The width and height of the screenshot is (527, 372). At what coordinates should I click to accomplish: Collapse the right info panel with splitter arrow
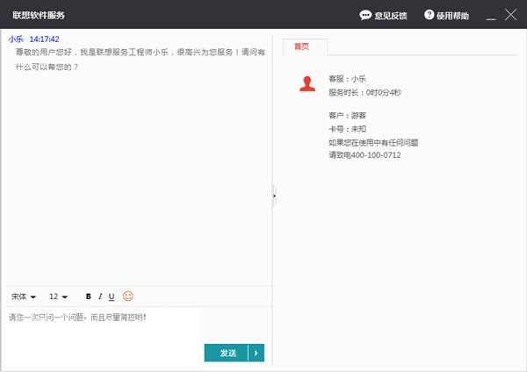pos(274,196)
